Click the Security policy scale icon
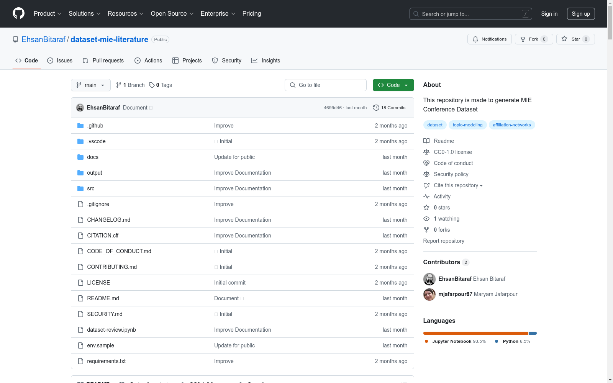 pyautogui.click(x=426, y=174)
